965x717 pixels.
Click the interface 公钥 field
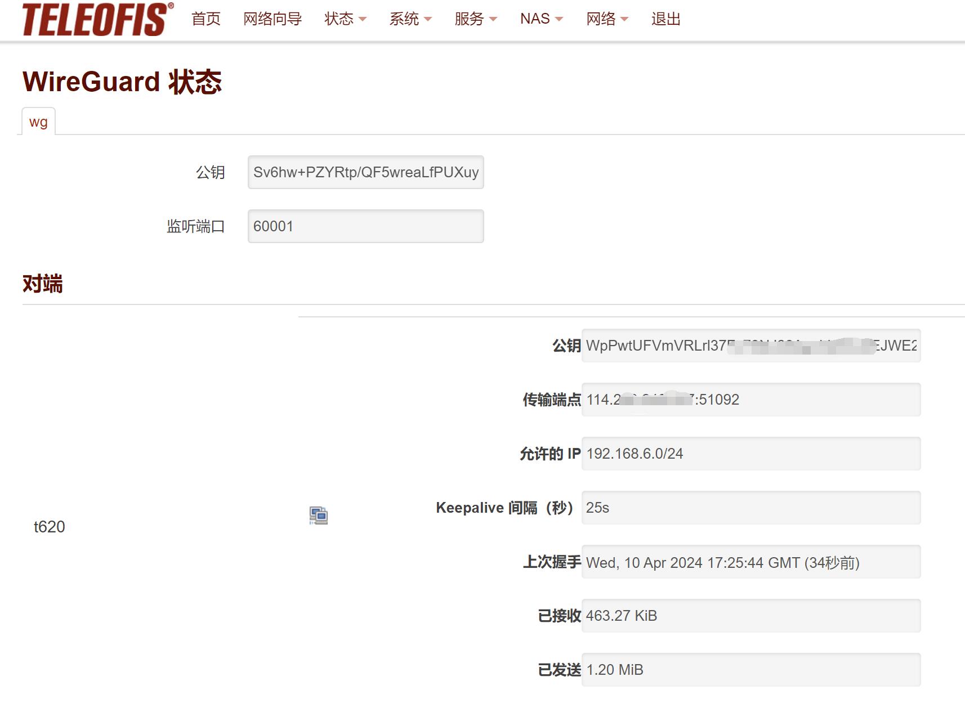[x=365, y=172]
